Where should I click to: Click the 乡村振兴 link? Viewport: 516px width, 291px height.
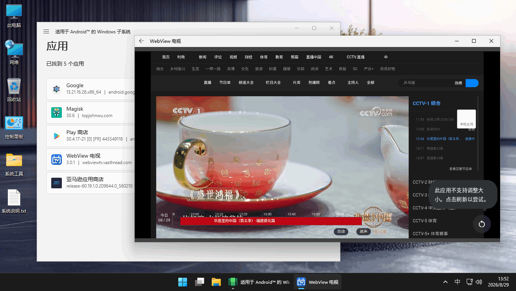pos(178,69)
